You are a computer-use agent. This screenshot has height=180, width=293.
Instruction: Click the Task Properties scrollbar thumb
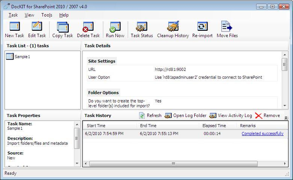pos(77,138)
